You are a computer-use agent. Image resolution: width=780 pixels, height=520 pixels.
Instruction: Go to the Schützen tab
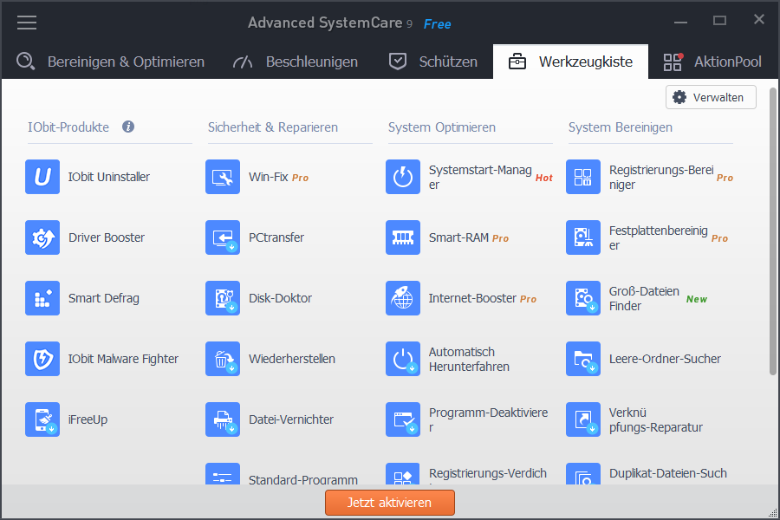[x=432, y=62]
